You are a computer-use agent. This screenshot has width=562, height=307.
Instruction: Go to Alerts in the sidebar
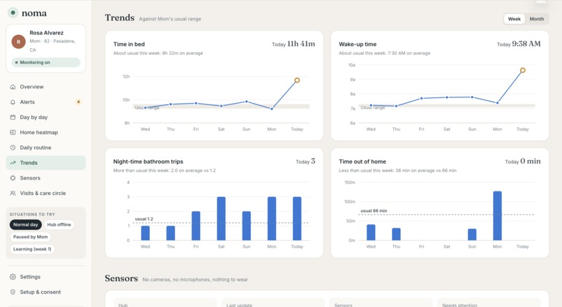[46, 102]
